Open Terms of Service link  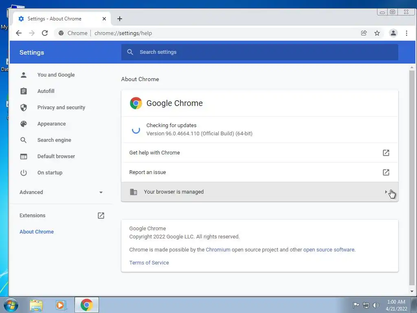(149, 263)
